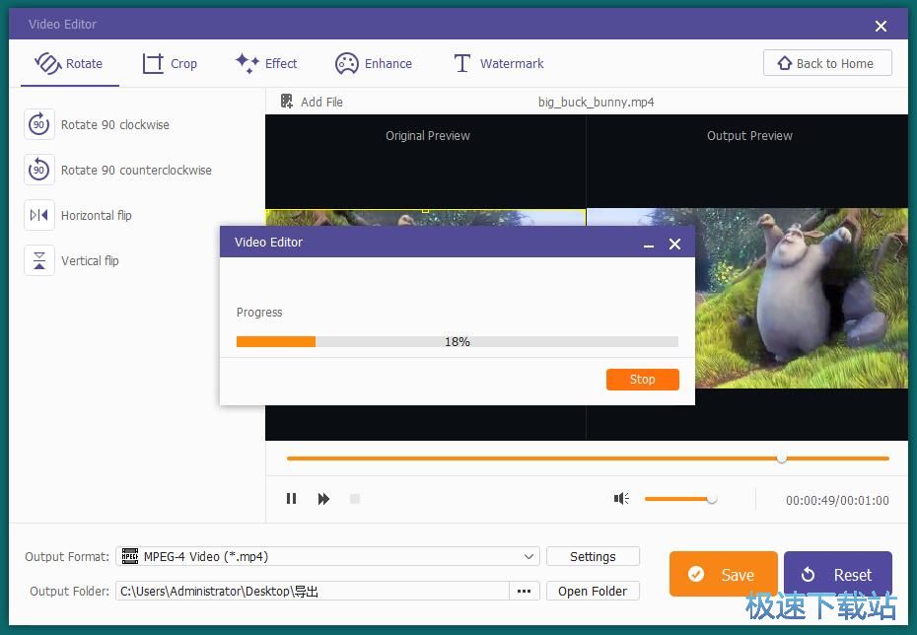
Task: Click the Original Preview label
Action: tap(428, 136)
